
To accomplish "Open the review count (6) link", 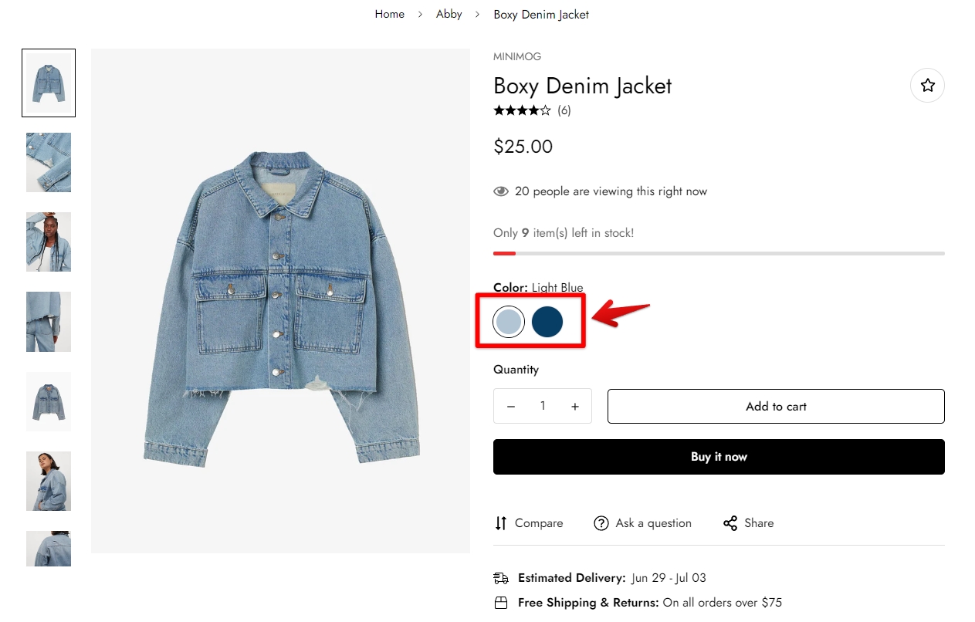I will point(564,110).
